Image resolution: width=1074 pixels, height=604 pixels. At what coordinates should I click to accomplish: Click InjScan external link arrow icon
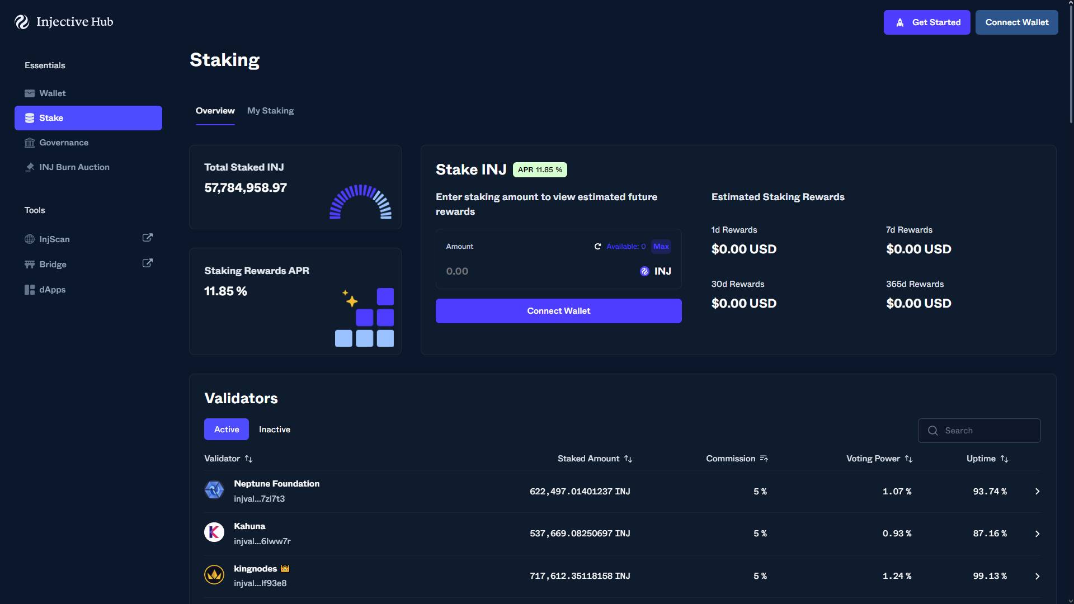tap(148, 238)
